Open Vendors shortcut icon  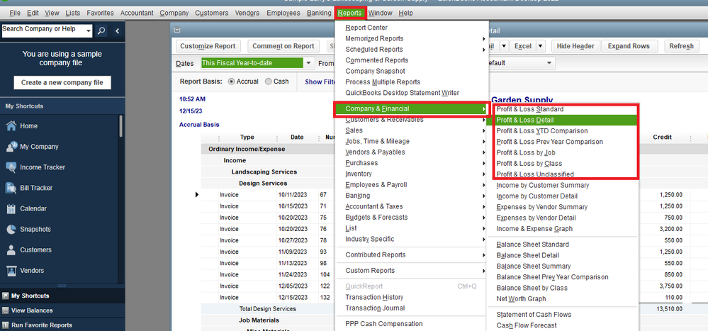(11, 271)
